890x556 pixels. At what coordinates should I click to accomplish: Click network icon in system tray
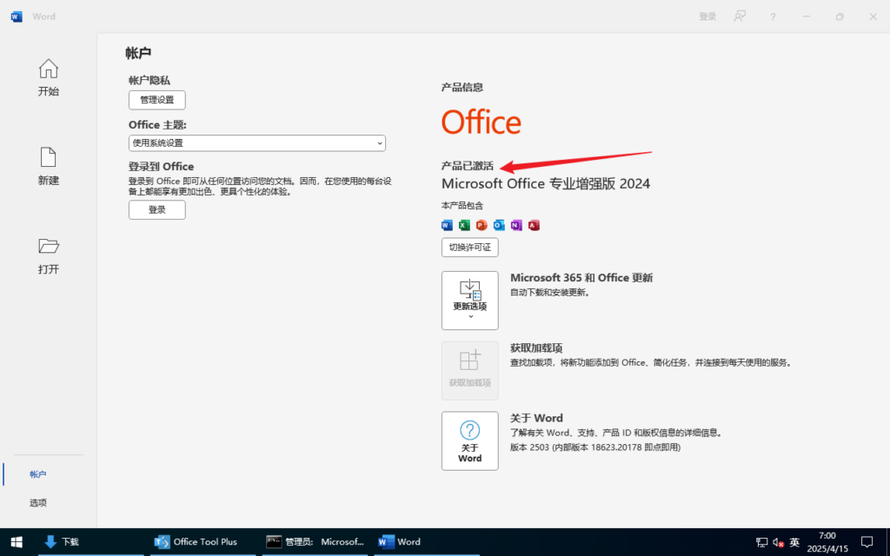(x=761, y=542)
